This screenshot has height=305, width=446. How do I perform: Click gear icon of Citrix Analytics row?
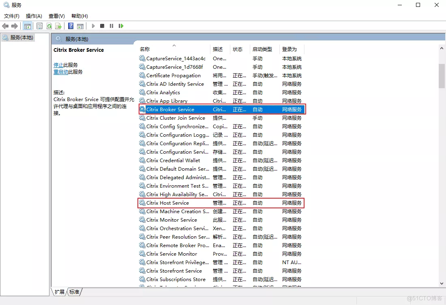click(x=142, y=92)
